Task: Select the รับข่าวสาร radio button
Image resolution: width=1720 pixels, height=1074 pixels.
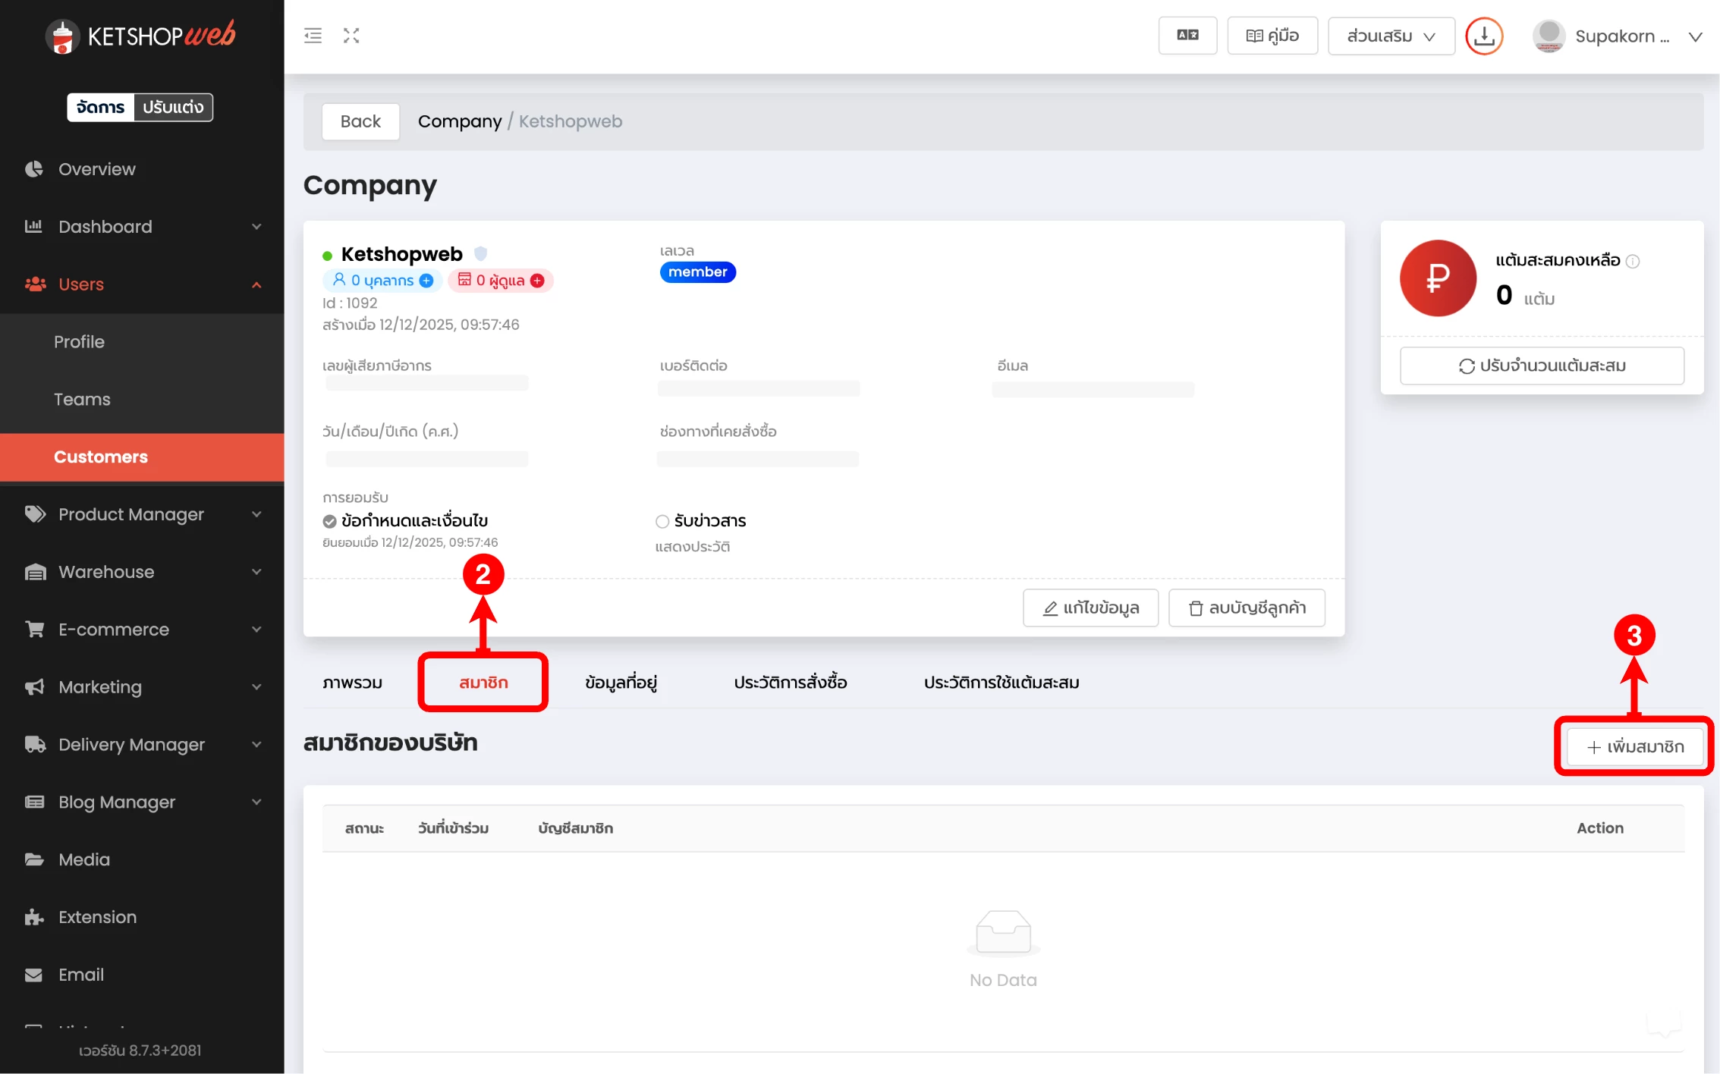Action: pyautogui.click(x=662, y=521)
